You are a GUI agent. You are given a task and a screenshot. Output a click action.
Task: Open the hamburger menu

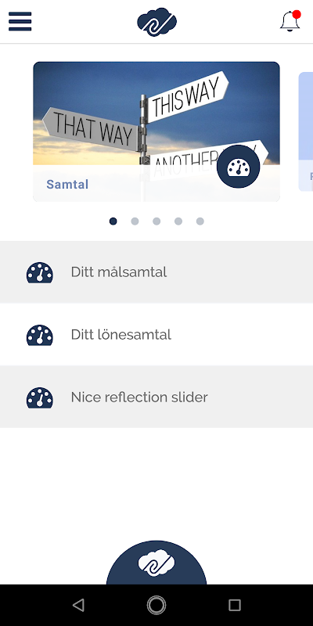(20, 21)
